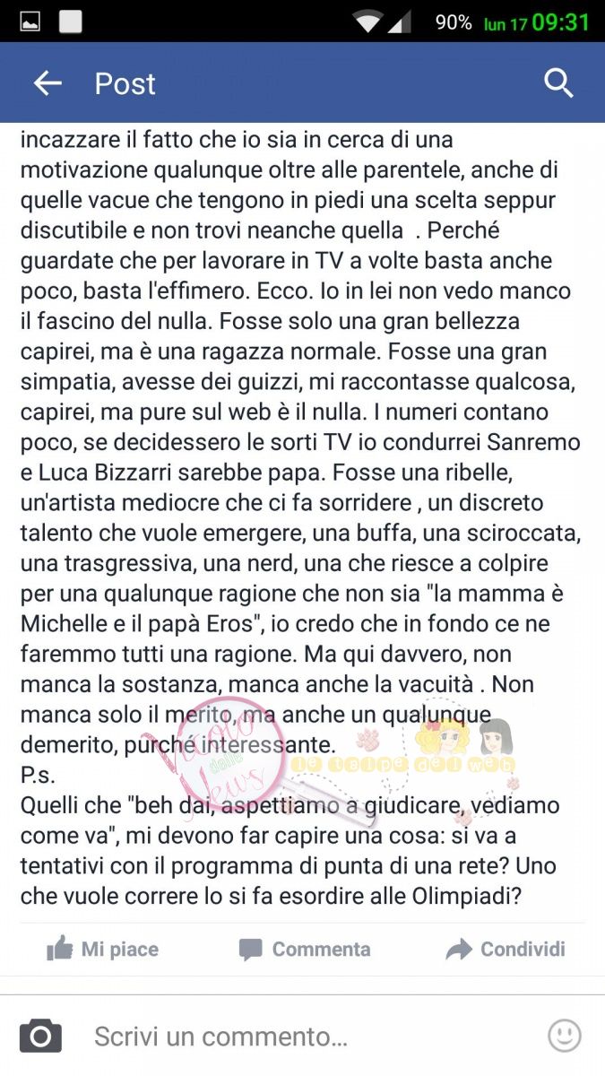
Task: Tap the back arrow icon
Action: click(48, 83)
